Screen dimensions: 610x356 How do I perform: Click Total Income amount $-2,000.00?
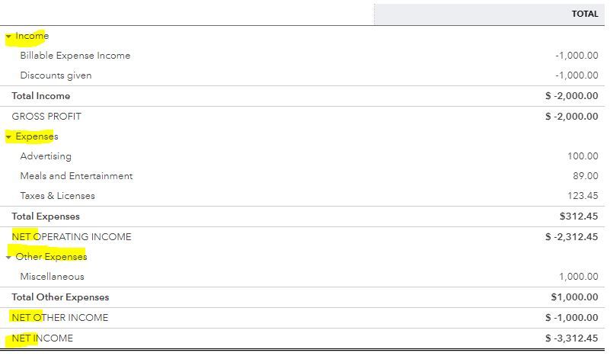(x=571, y=96)
